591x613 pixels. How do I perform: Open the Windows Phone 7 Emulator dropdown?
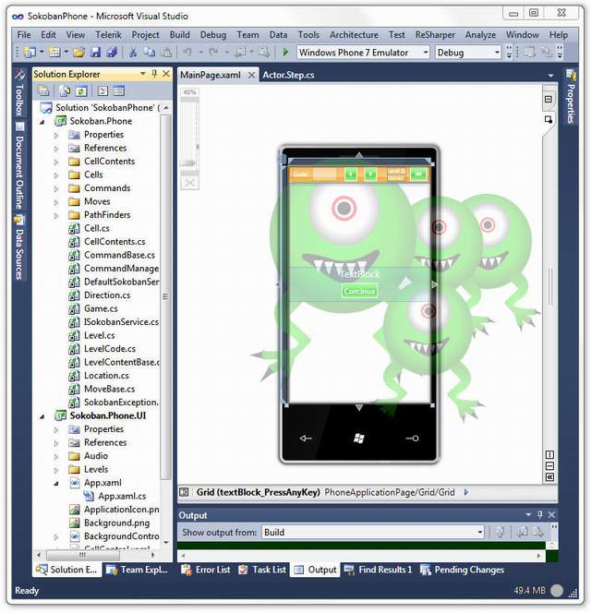(425, 53)
